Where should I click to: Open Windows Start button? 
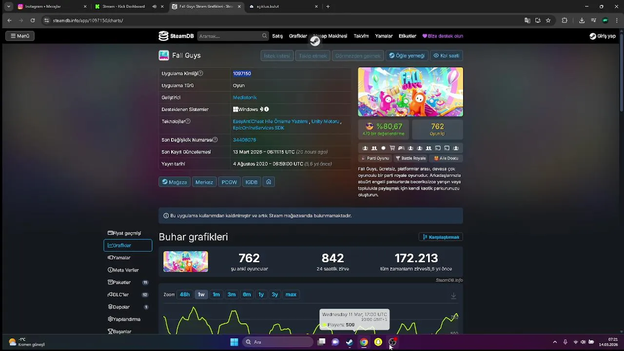point(234,342)
